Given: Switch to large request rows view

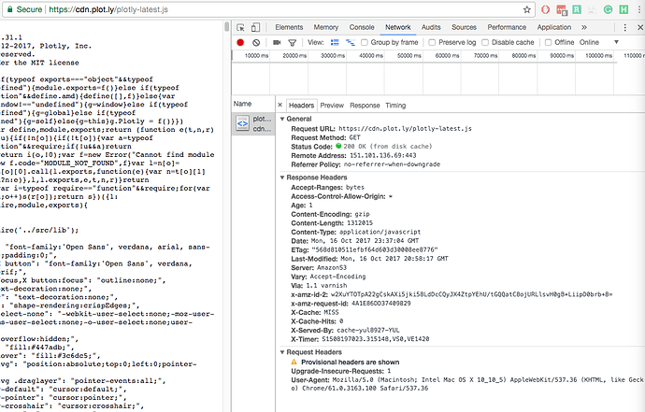Looking at the screenshot, I should point(335,42).
